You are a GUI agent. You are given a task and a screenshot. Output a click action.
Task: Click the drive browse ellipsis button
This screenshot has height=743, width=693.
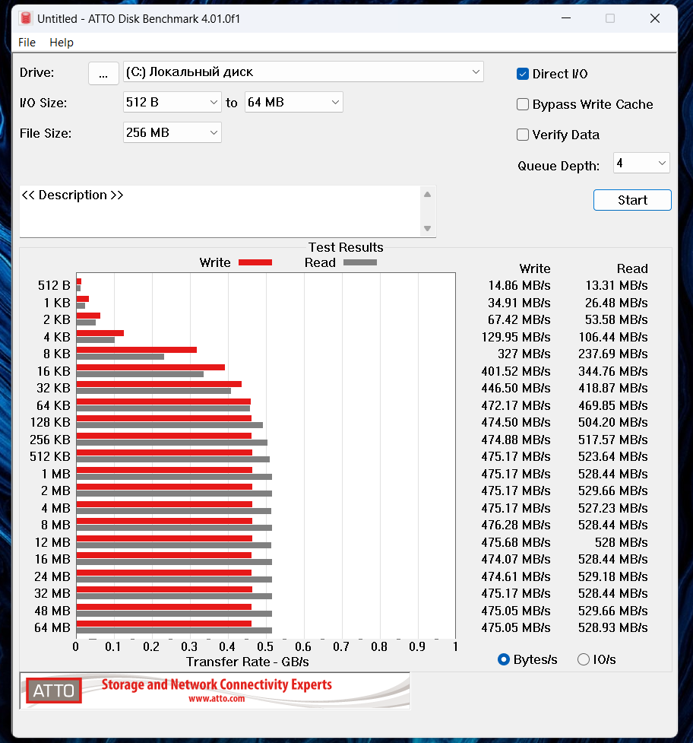pos(103,74)
